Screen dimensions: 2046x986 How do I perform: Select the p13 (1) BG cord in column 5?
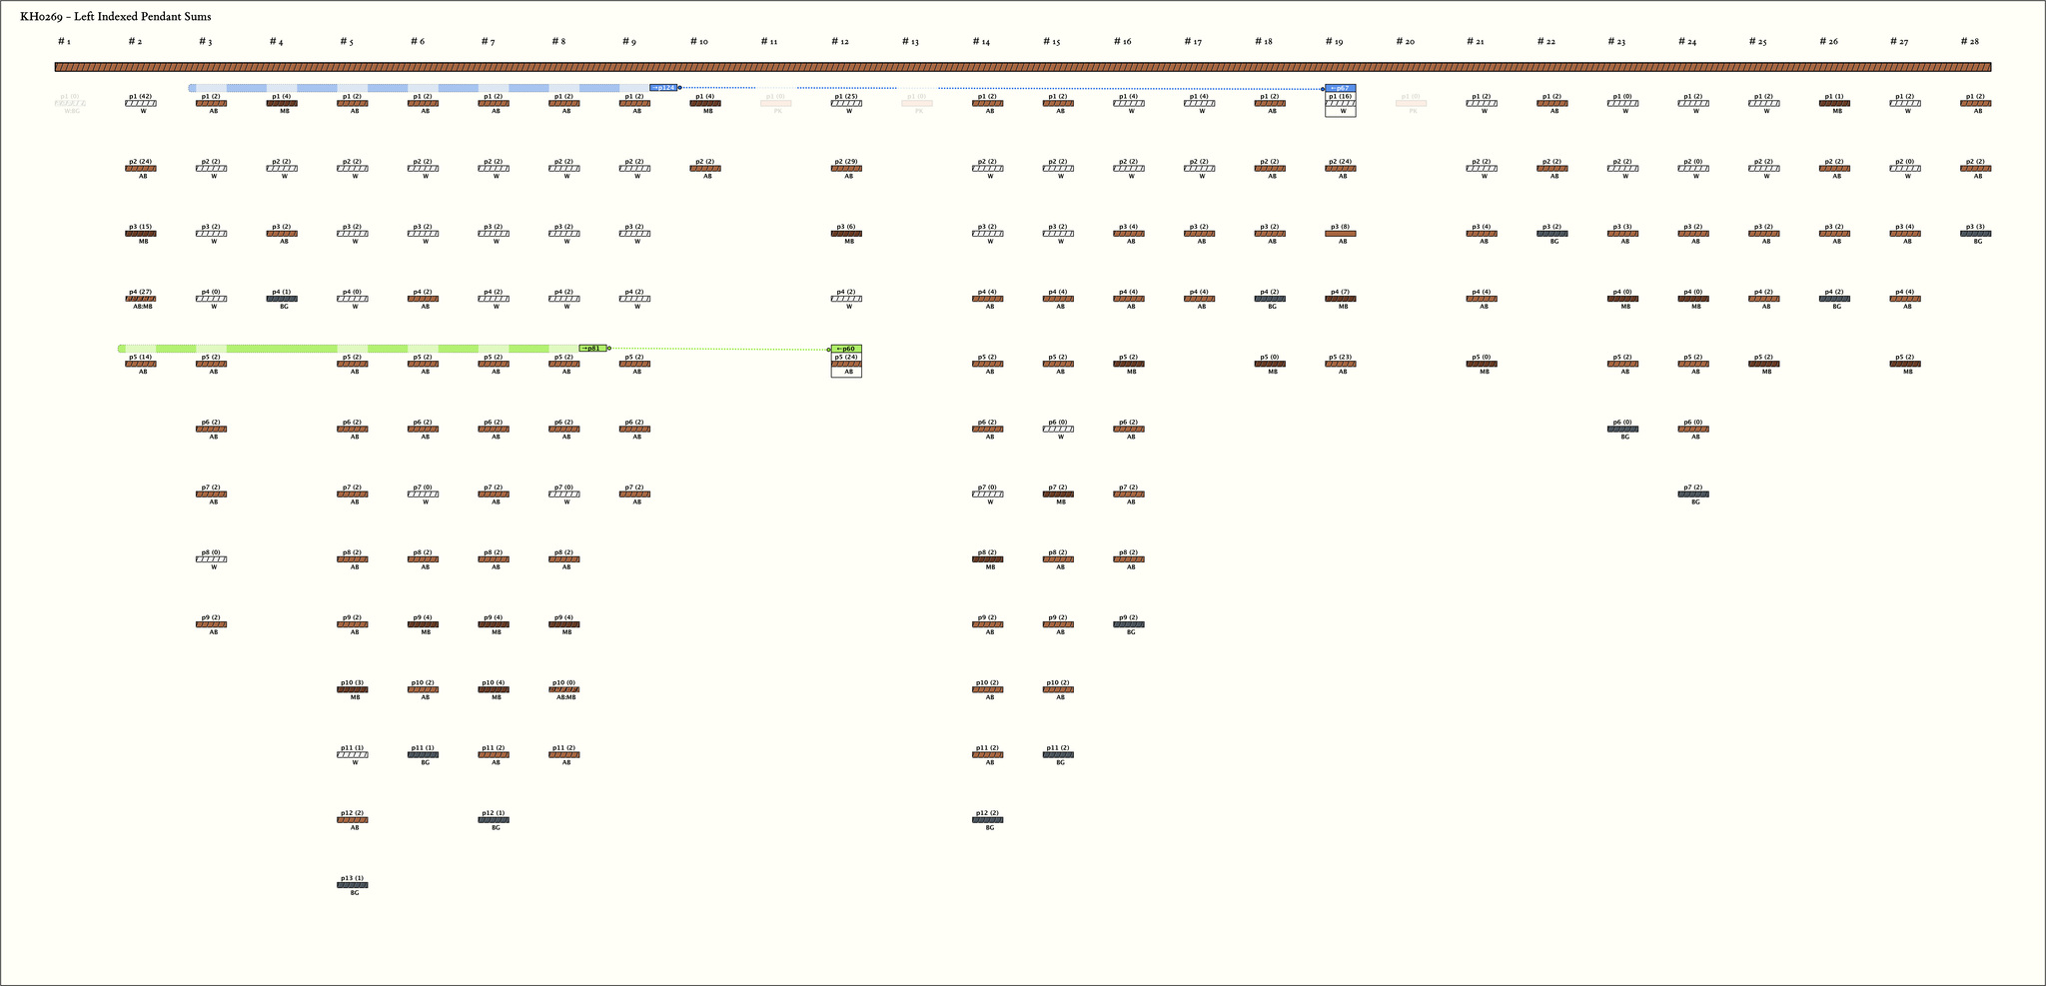click(352, 885)
